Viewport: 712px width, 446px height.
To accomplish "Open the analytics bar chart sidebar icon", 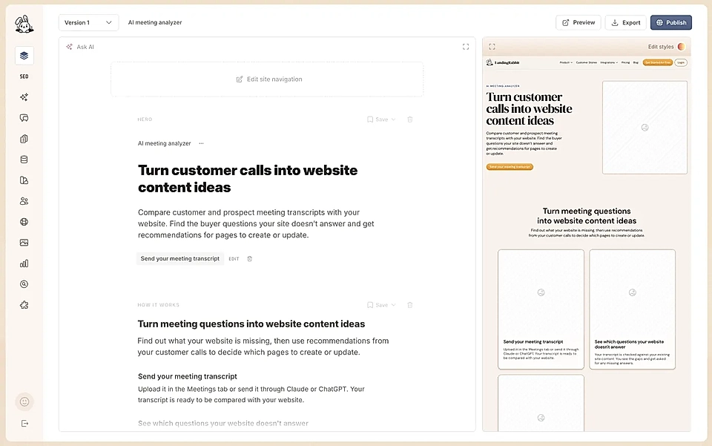I will [x=24, y=263].
